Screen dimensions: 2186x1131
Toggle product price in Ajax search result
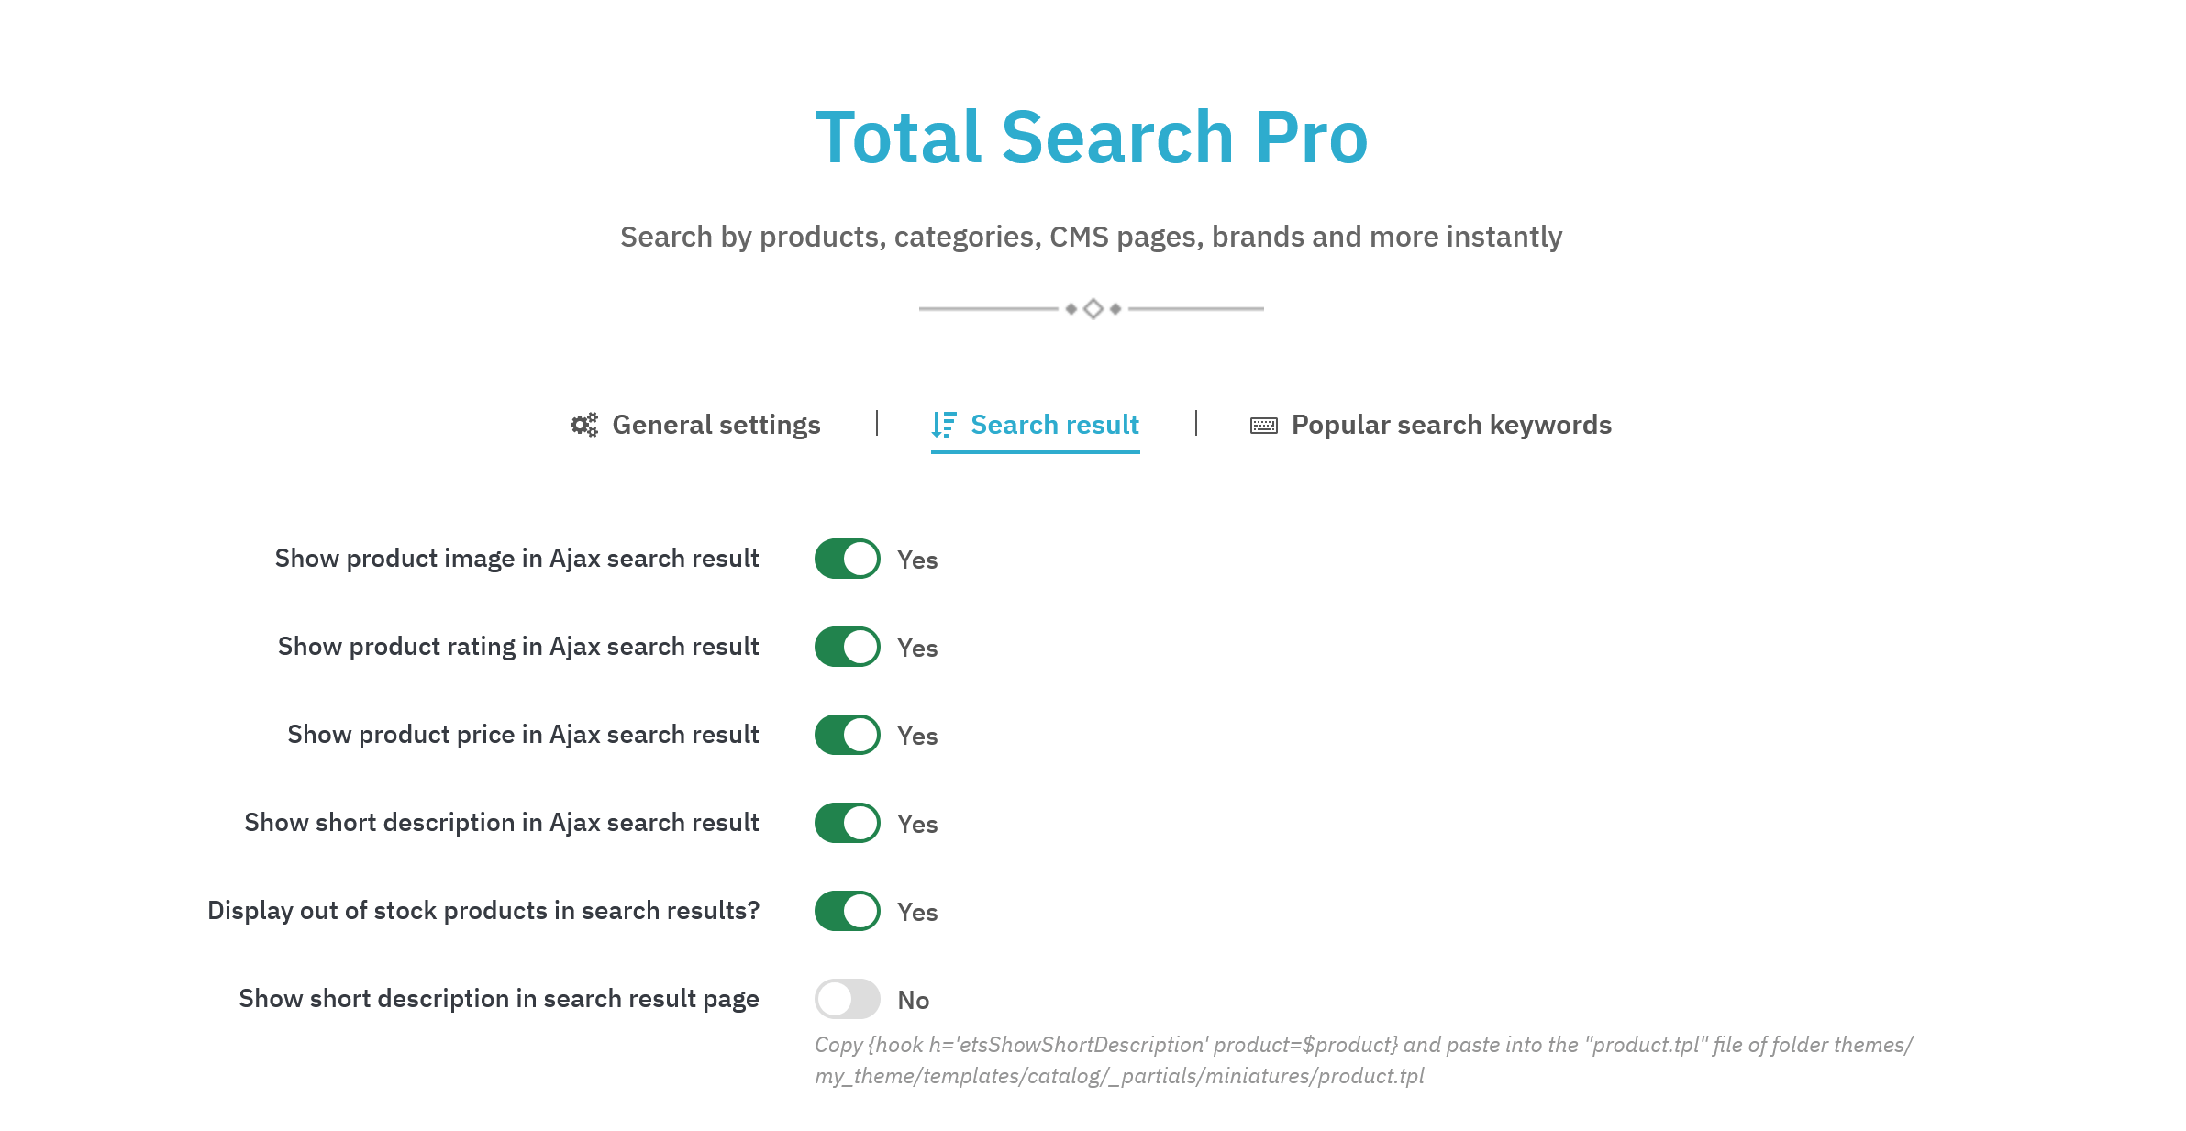848,735
